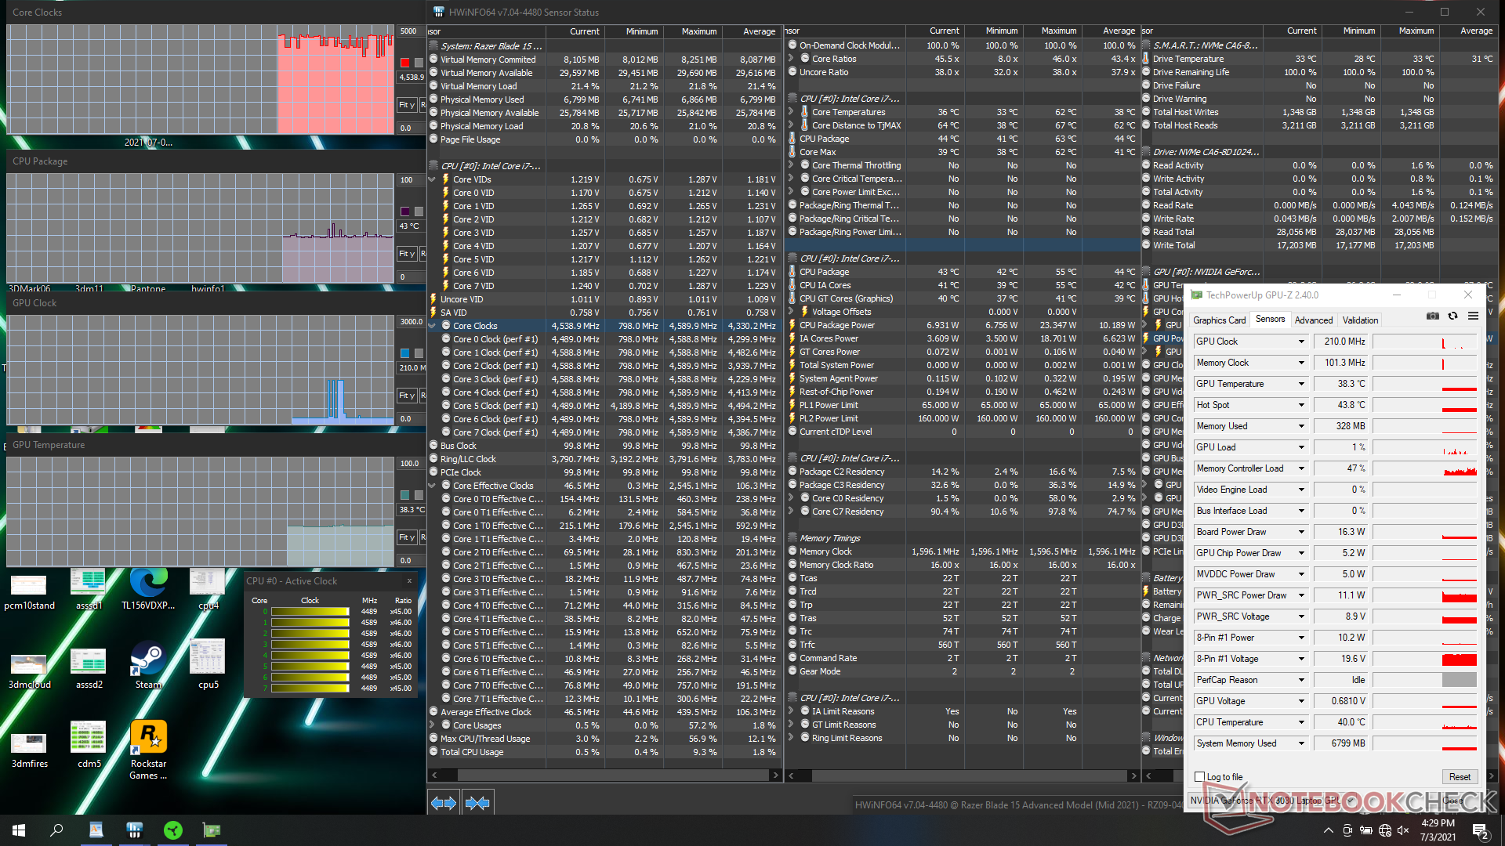
Task: Click the Razer icon in taskbar
Action: click(173, 830)
